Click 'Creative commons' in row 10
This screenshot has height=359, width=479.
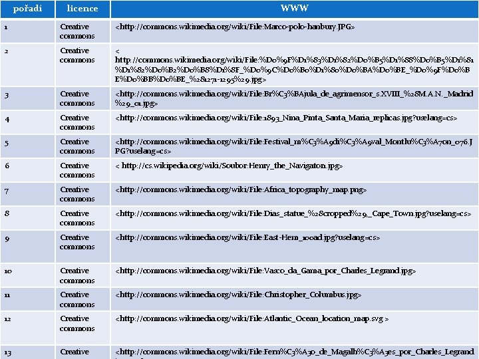point(77,275)
